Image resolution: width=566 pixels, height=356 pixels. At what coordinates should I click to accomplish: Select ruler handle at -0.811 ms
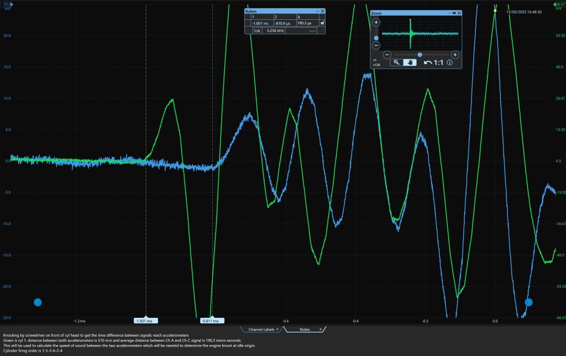212,321
